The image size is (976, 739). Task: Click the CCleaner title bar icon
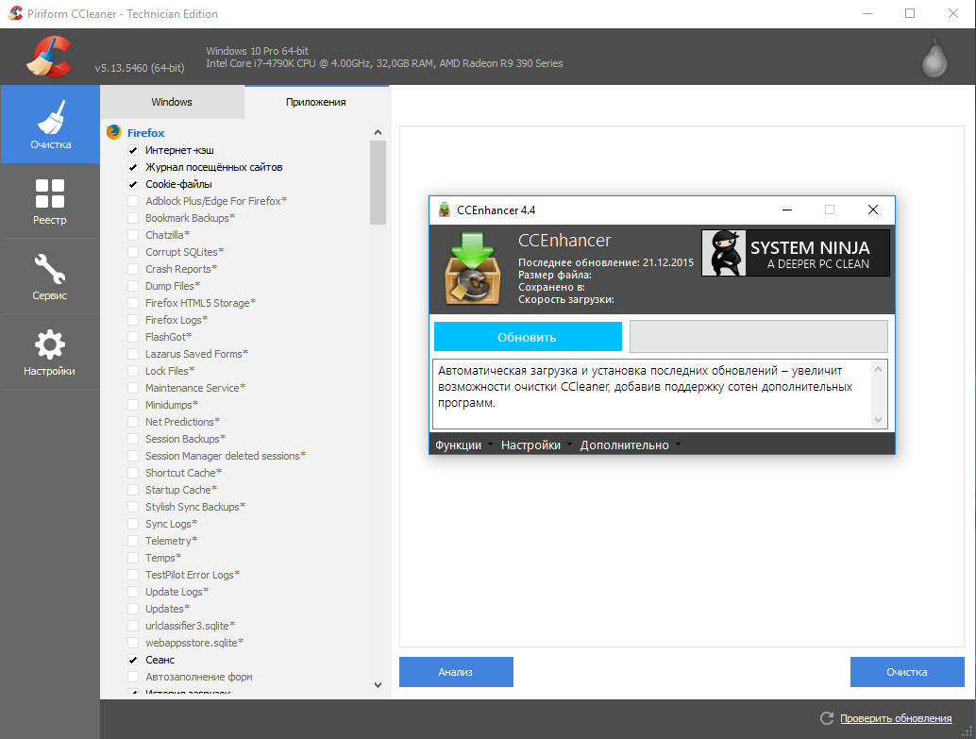pos(15,13)
